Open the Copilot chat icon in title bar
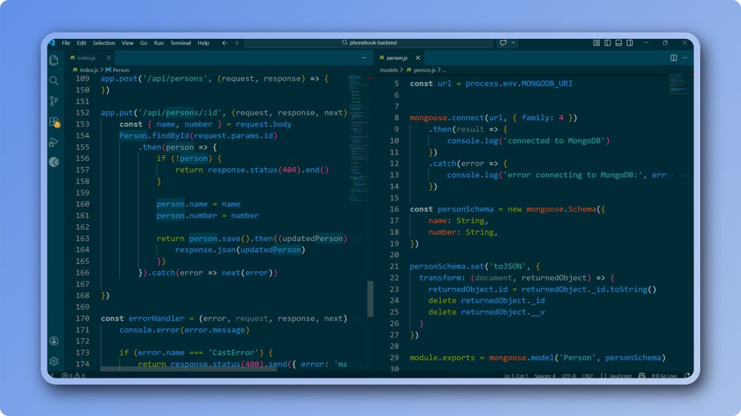 (x=503, y=43)
